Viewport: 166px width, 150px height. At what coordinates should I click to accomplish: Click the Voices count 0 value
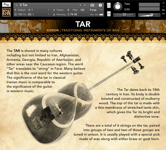point(68,10)
